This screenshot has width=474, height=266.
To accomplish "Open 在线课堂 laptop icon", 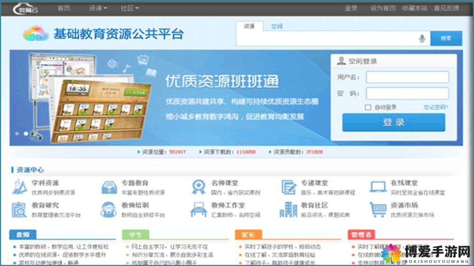I will 378,187.
